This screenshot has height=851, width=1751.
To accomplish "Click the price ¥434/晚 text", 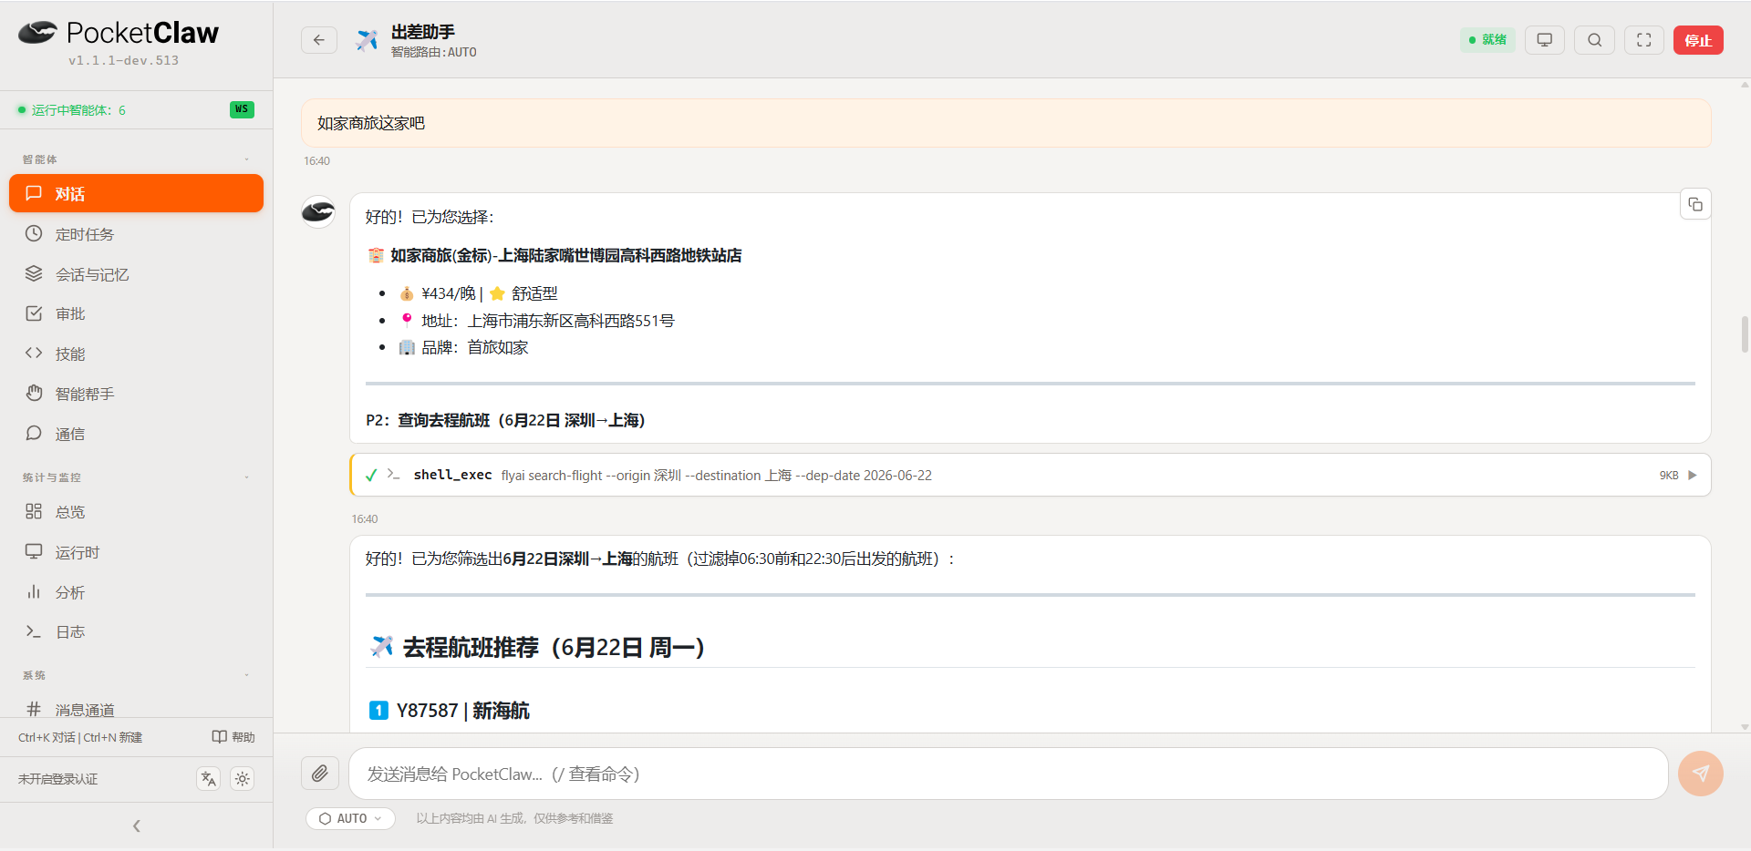I will 449,293.
